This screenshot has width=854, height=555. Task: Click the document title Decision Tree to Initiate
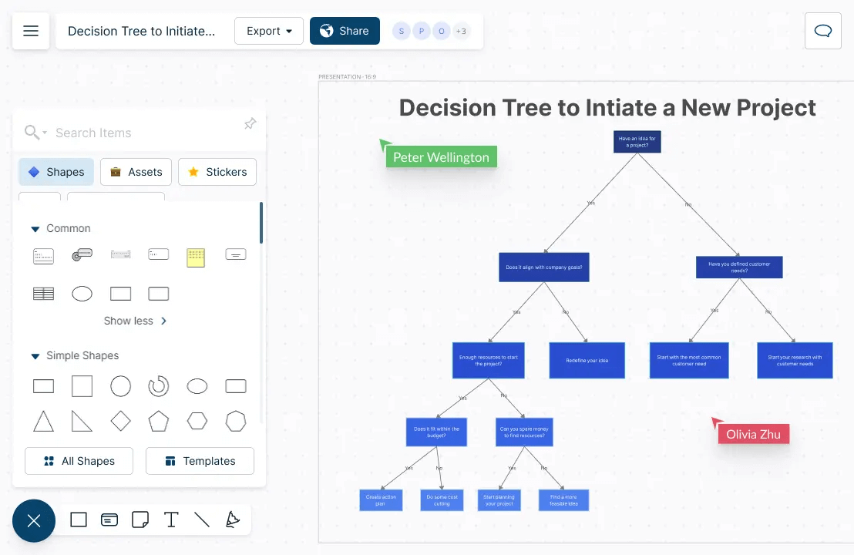coord(141,31)
